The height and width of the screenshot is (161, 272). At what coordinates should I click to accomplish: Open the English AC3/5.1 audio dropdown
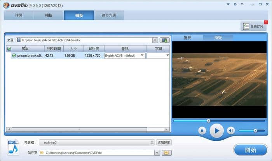(x=142, y=55)
